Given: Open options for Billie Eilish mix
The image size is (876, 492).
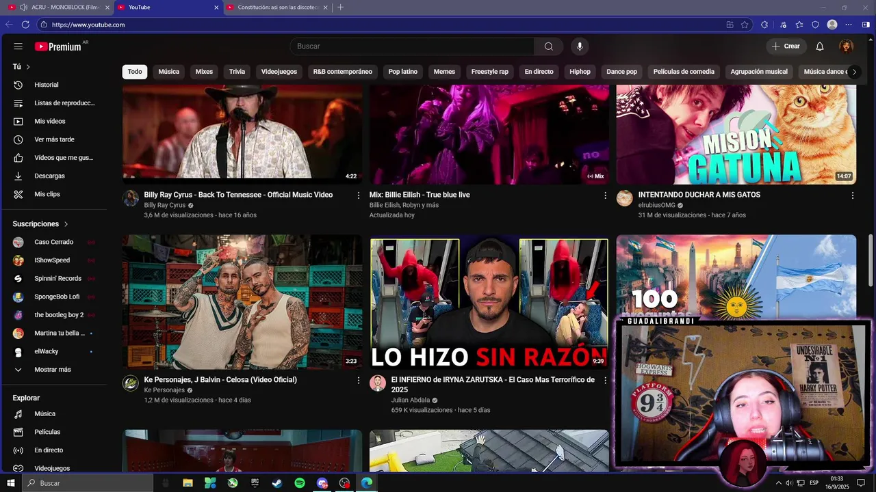Looking at the screenshot, I should click(x=605, y=195).
